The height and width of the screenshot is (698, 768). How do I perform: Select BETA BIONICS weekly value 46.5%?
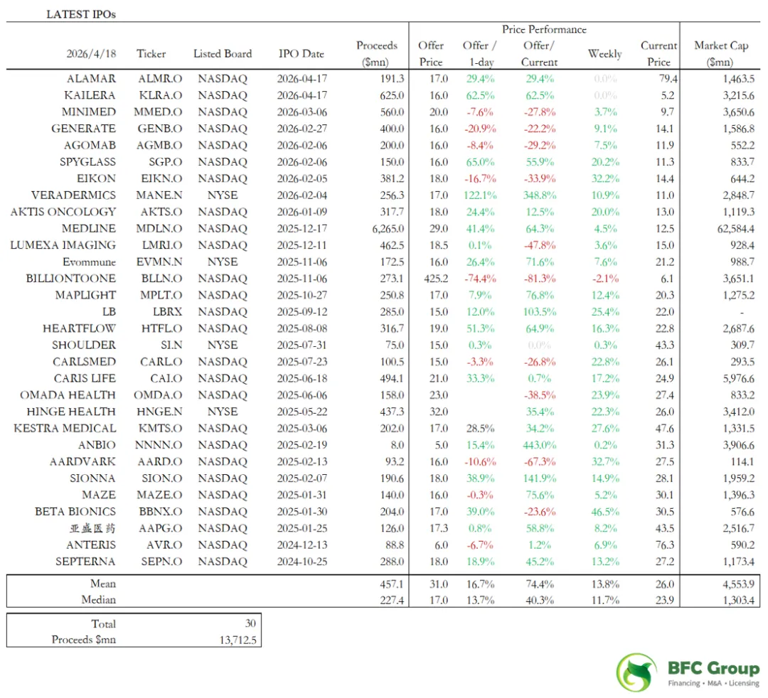point(605,512)
